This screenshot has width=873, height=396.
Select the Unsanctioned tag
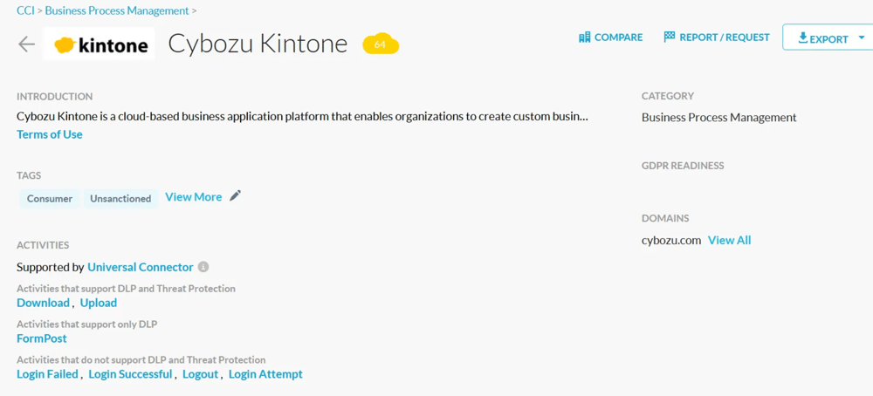120,199
